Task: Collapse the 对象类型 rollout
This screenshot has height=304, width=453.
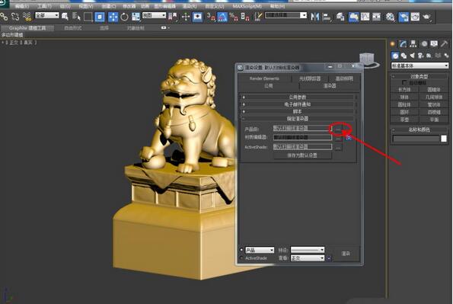Action: [420, 76]
